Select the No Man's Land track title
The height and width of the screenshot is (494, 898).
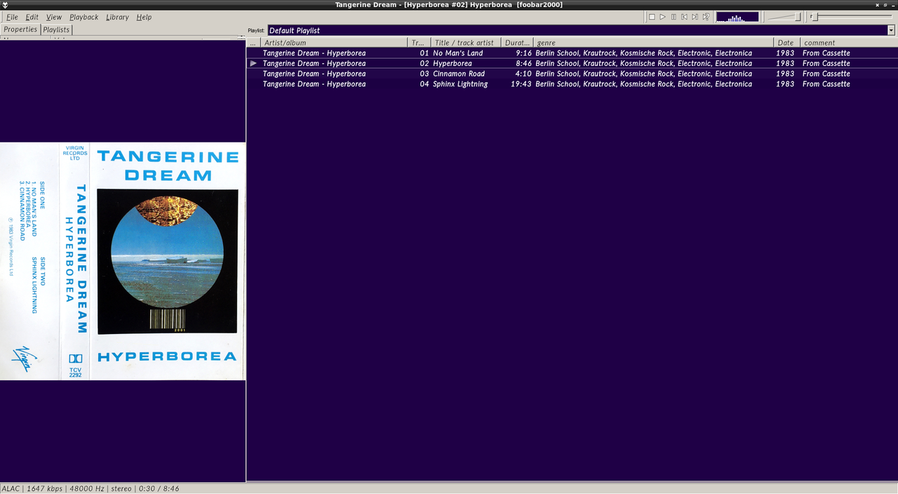[x=458, y=53]
